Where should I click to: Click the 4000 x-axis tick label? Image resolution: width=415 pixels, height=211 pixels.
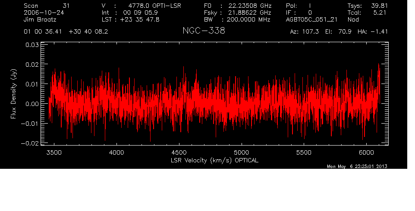pos(116,153)
